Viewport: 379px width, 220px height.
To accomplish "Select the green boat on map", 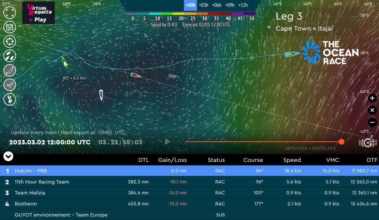I will 64,62.
